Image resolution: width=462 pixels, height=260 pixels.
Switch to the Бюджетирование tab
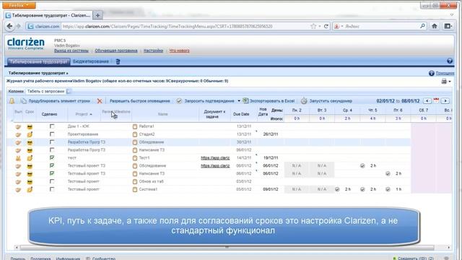click(x=91, y=61)
